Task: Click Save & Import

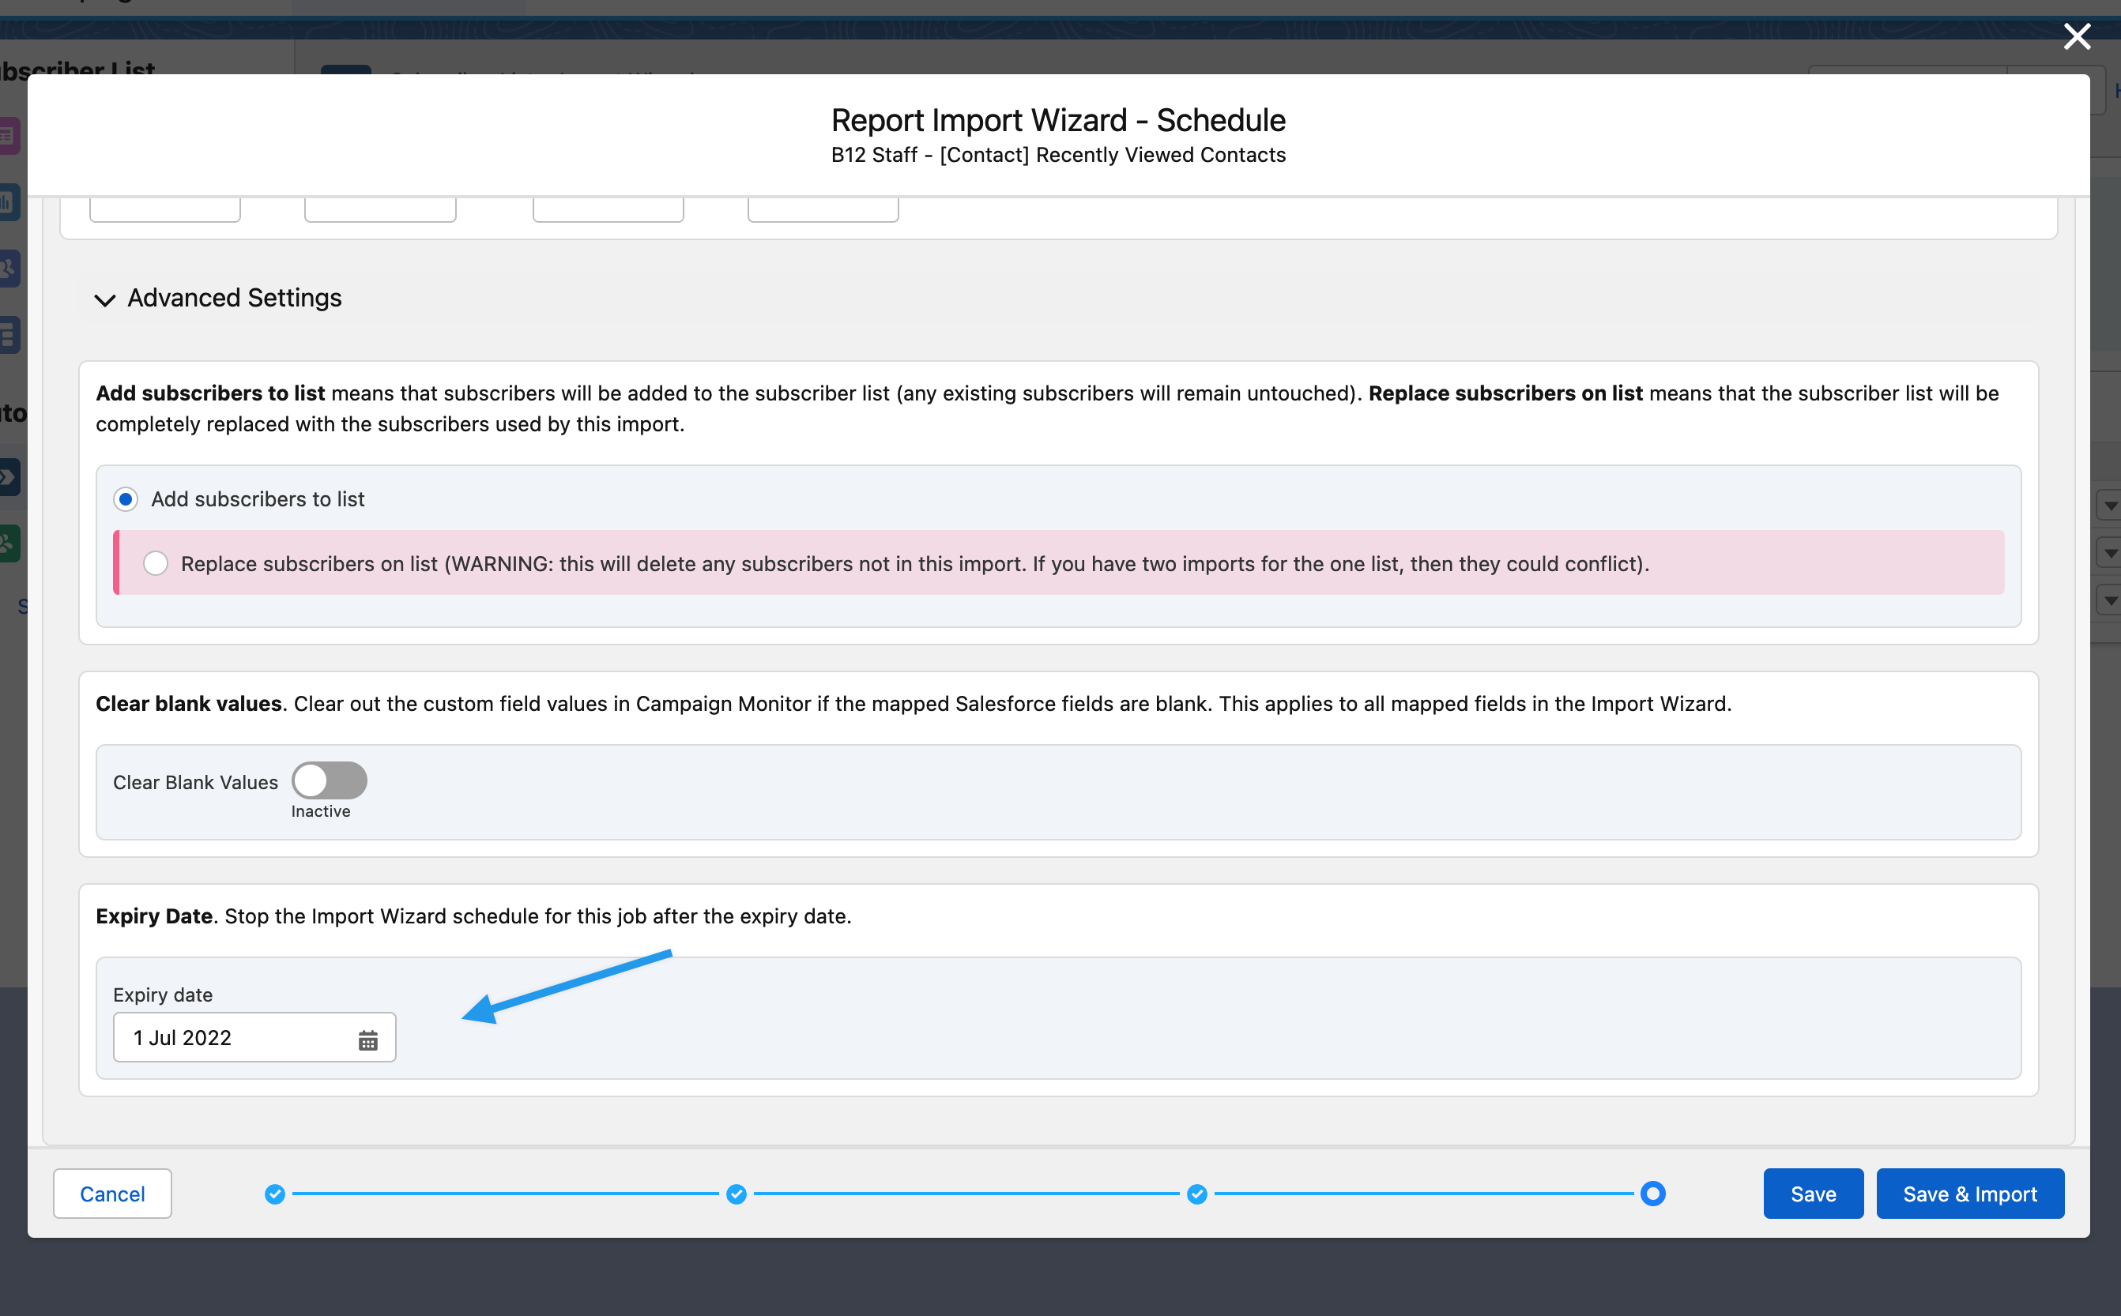Action: 1969,1194
